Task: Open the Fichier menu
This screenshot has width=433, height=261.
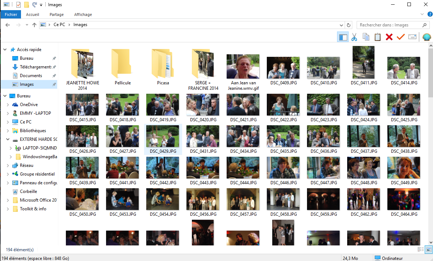Action: (11, 14)
